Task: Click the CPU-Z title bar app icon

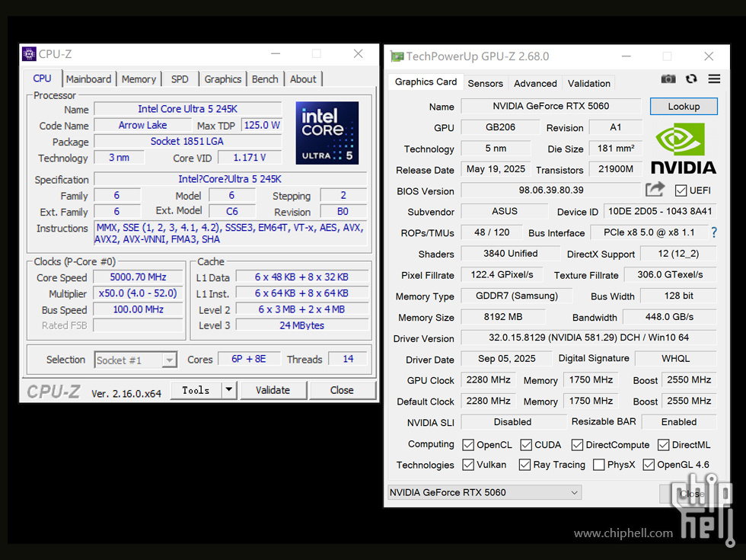Action: (29, 54)
